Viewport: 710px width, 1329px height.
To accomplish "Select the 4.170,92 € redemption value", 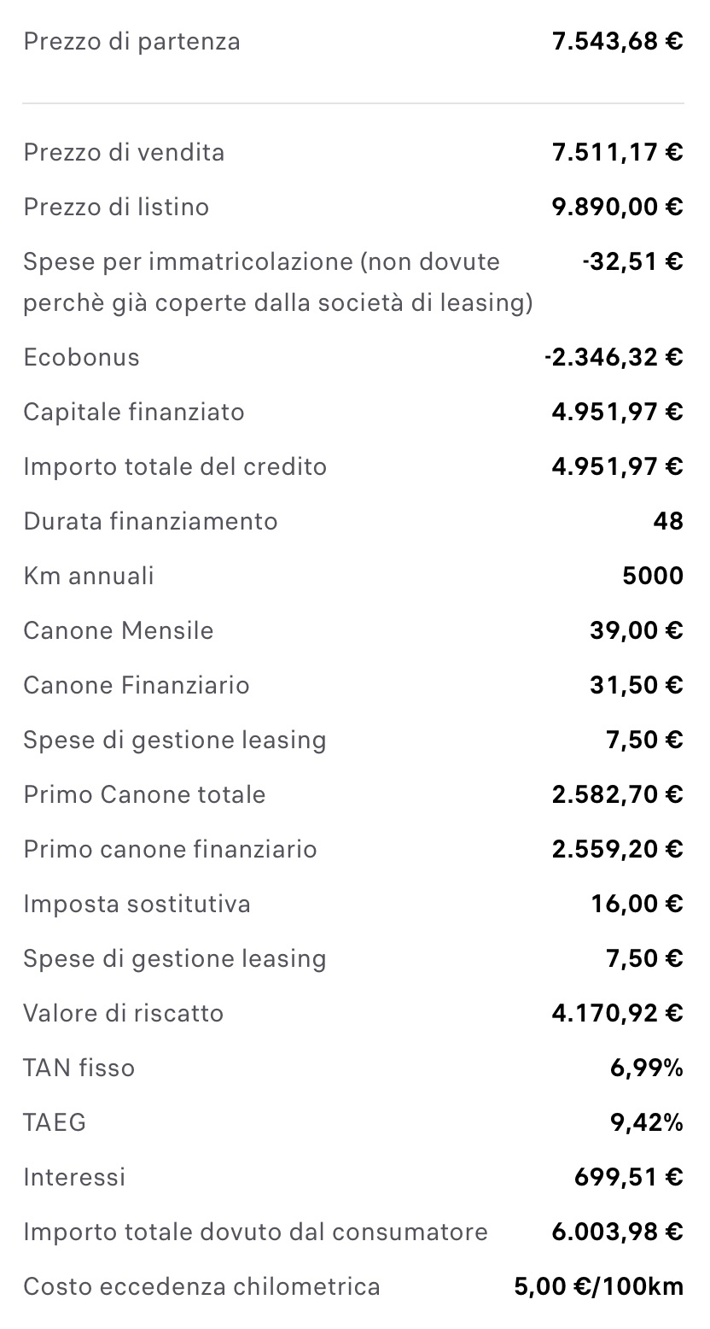I will coord(618,1013).
